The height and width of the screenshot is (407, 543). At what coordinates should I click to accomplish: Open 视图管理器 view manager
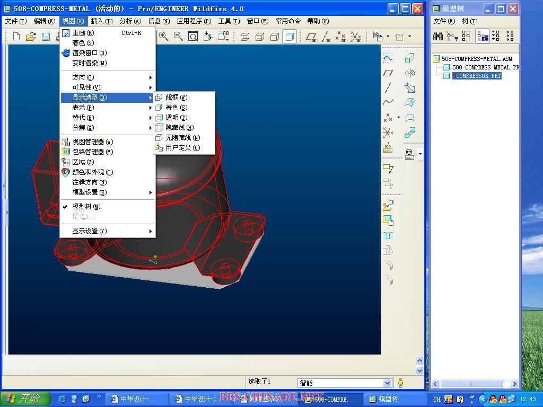coord(107,142)
